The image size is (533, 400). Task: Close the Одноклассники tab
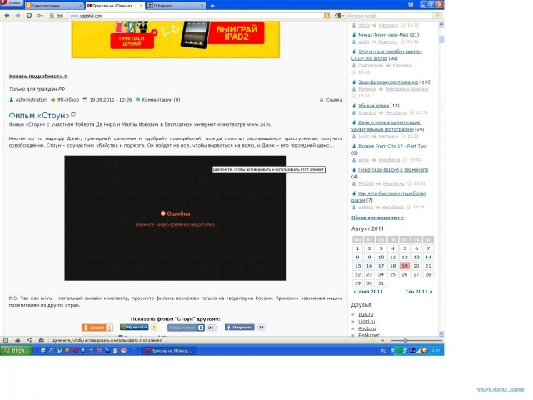point(81,6)
